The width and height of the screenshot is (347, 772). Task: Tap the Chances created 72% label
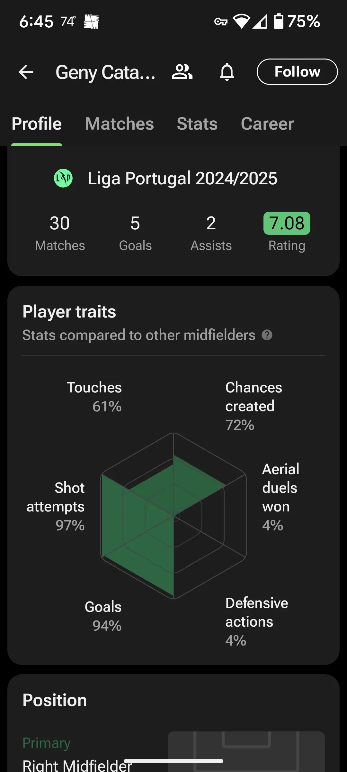click(254, 406)
